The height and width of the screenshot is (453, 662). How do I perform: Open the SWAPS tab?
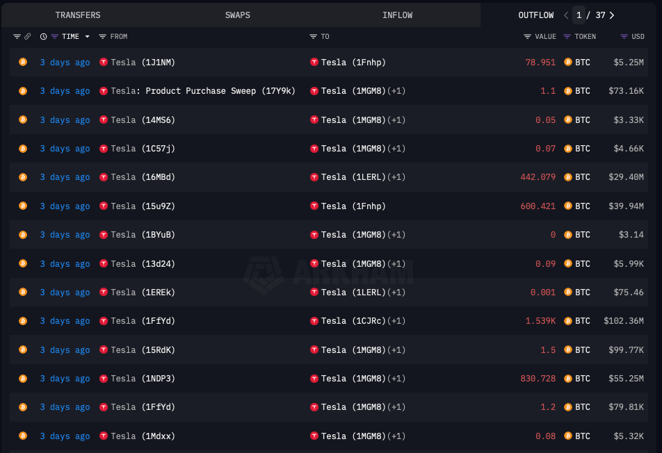coord(237,15)
